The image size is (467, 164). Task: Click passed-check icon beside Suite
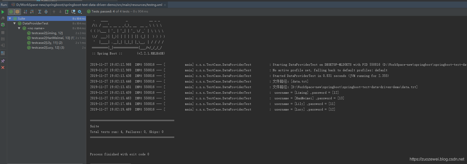pyautogui.click(x=15, y=19)
